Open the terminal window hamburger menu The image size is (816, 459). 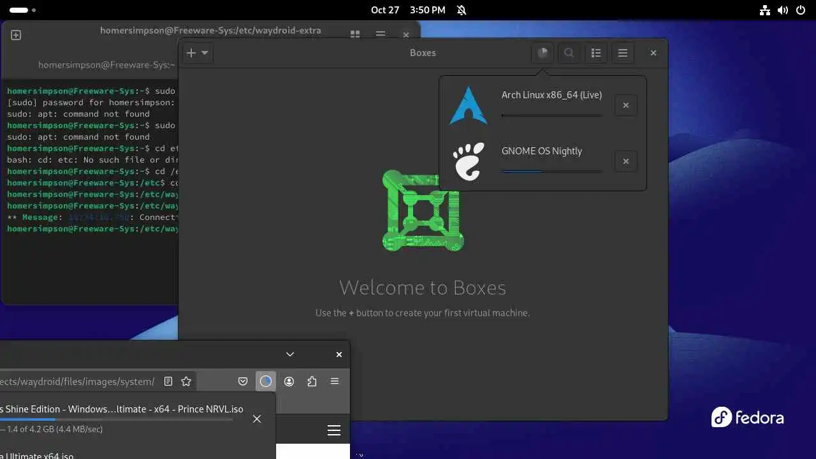tap(380, 35)
